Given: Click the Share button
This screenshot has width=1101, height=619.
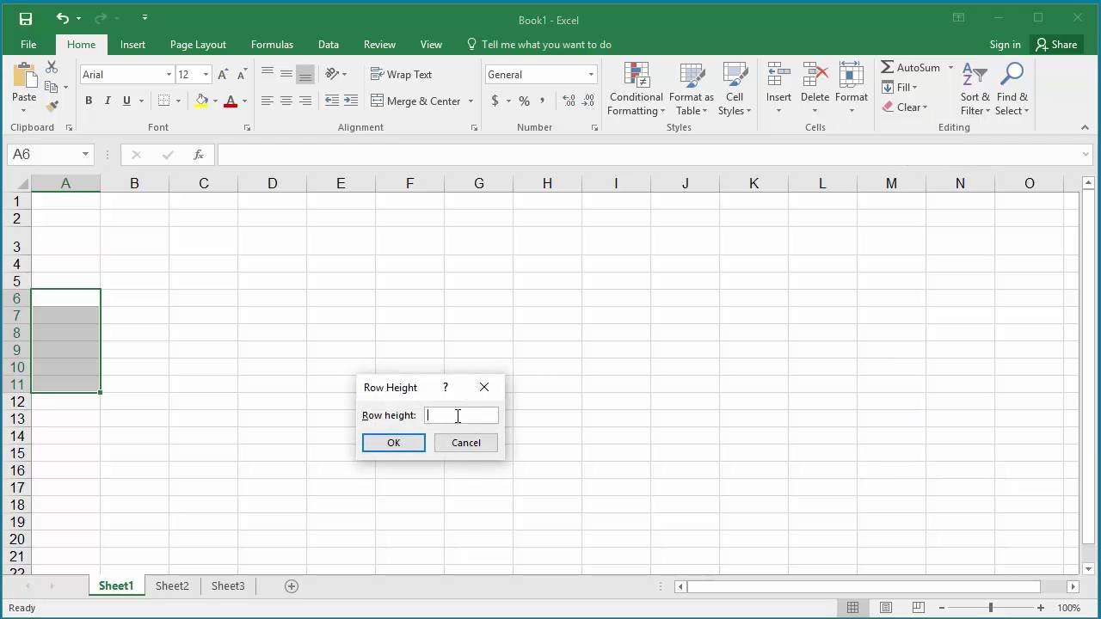Looking at the screenshot, I should (1056, 45).
